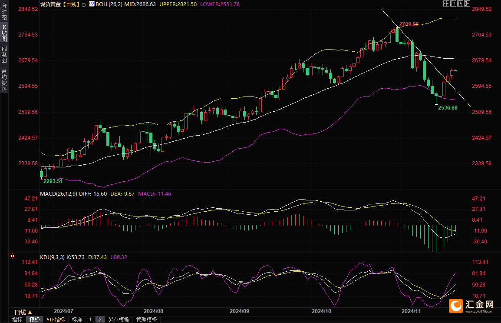Switch to the 分时图 side tab
Image resolution: width=501 pixels, height=323 pixels.
[4, 12]
